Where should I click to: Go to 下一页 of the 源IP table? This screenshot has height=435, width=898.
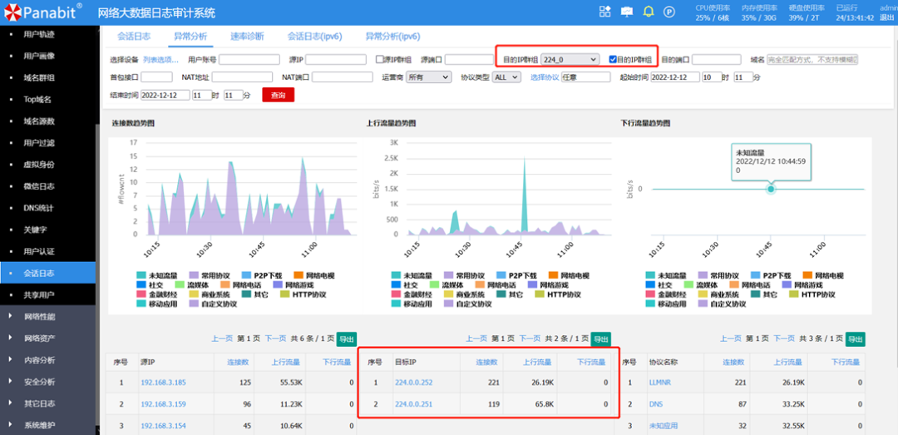(275, 339)
